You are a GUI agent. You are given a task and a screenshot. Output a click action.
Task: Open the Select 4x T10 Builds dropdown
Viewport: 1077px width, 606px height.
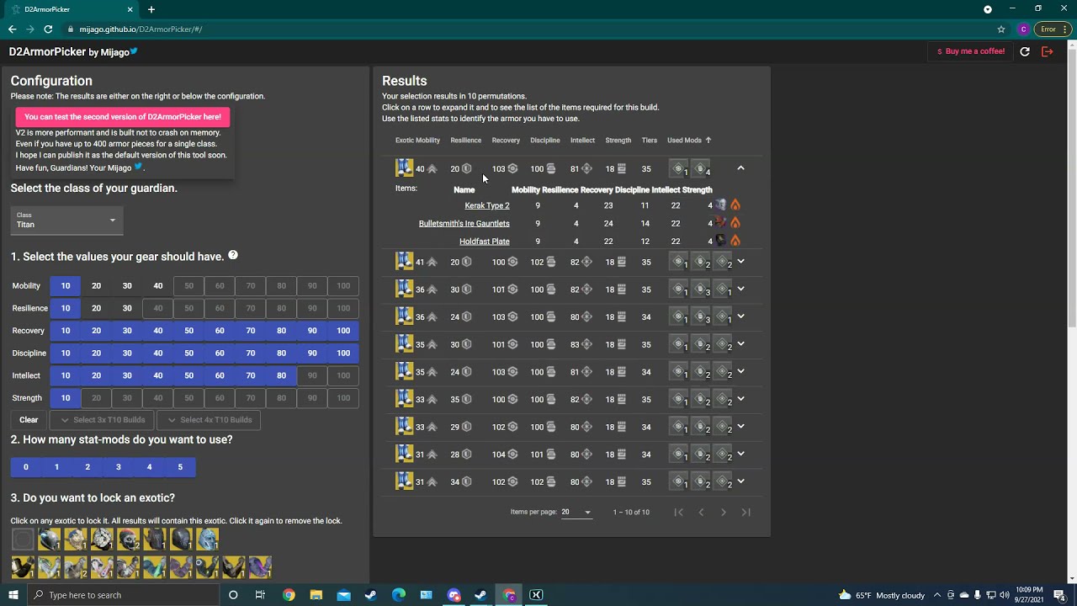click(210, 420)
